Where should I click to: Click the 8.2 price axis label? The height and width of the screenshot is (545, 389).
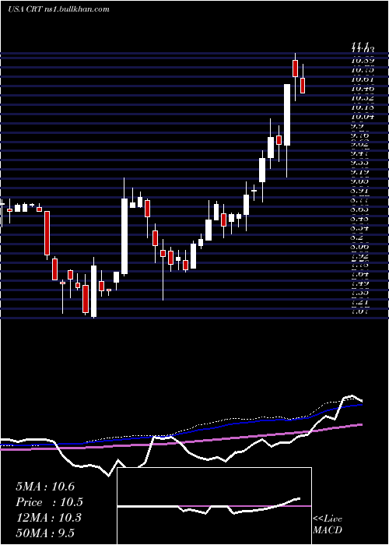point(357,237)
